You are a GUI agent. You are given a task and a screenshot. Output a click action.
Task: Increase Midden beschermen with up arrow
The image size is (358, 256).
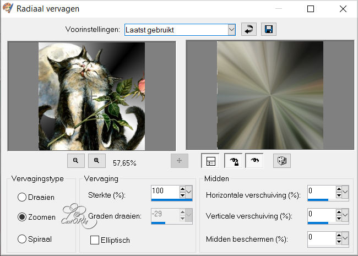tap(339, 235)
